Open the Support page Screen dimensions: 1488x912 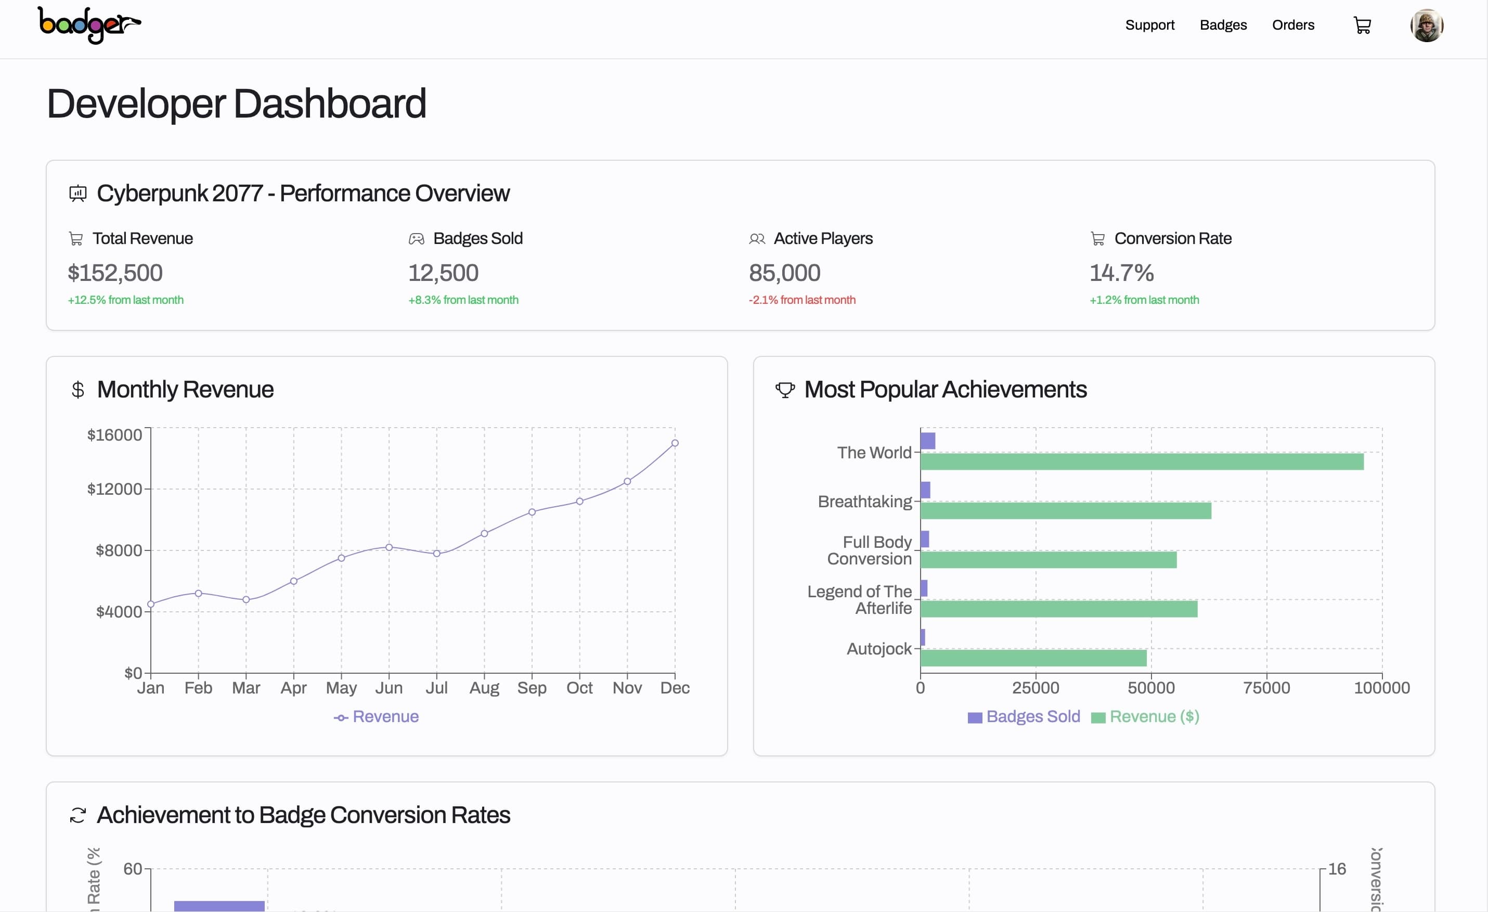pyautogui.click(x=1150, y=25)
